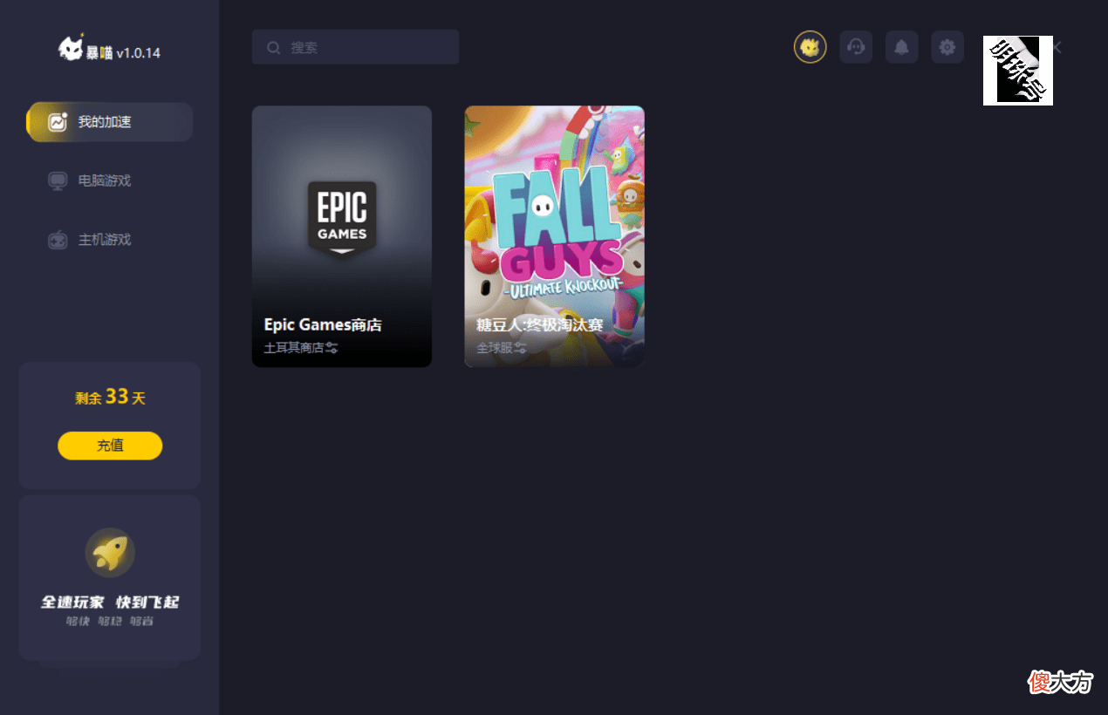Click the 我的加速 sidebar icon
This screenshot has width=1108, height=715.
click(x=58, y=122)
